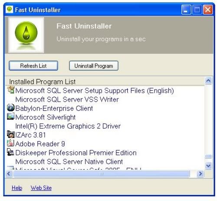Select IZArc 3.81 entry
The height and width of the screenshot is (201, 217).
point(30,135)
